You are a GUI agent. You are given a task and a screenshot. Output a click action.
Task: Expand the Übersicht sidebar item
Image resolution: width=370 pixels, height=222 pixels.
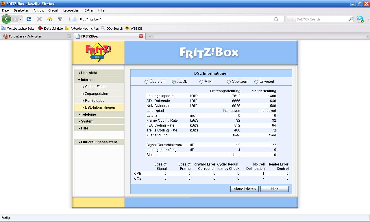[x=99, y=73]
